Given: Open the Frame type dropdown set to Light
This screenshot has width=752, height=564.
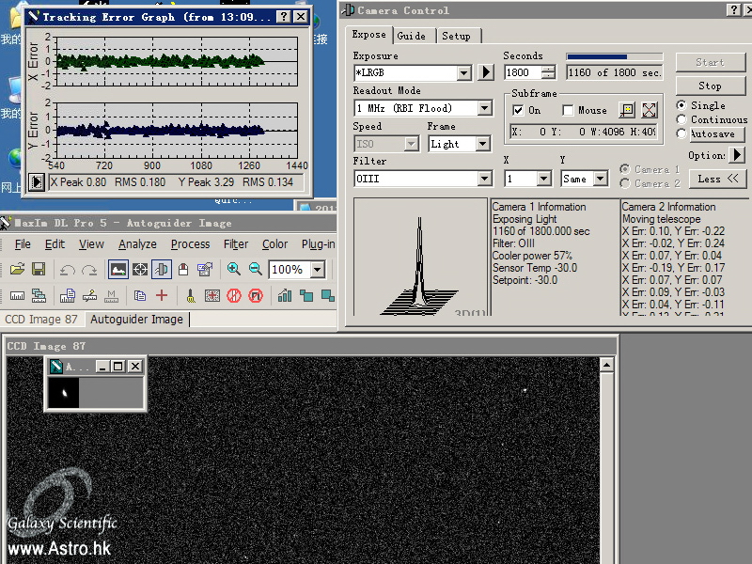Looking at the screenshot, I should point(482,144).
